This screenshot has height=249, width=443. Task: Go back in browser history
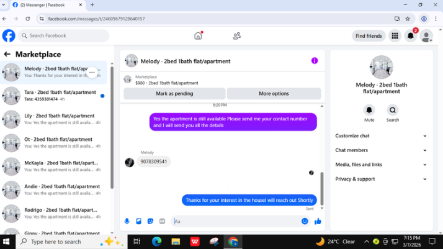4,19
